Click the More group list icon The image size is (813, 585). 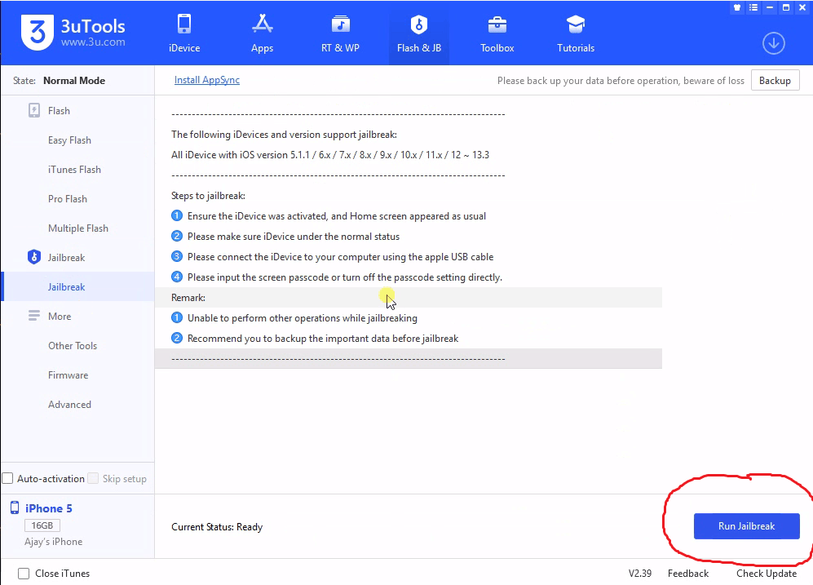34,316
